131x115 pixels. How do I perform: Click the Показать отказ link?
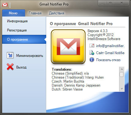click(108, 60)
